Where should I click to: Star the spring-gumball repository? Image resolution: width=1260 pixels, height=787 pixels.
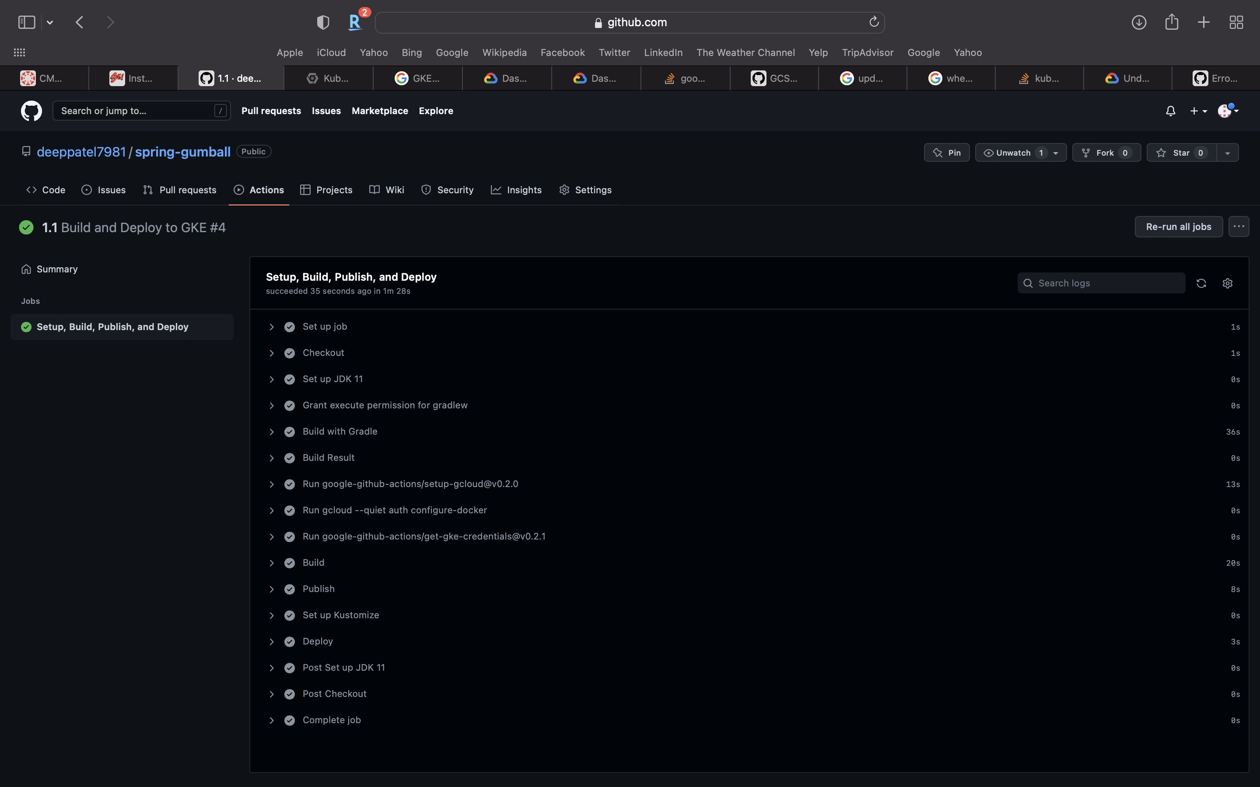1181,153
